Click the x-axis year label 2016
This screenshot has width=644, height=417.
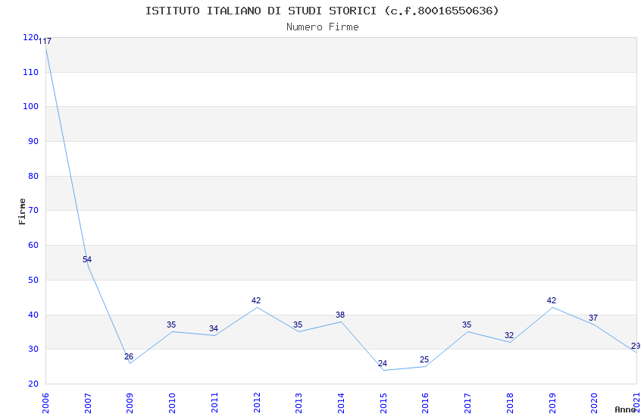425,403
